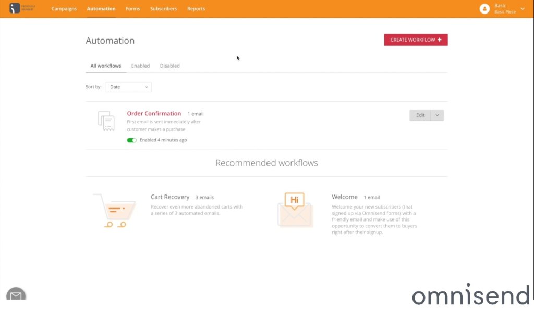Disable the Order Confirmation workflow toggle
Viewport: 534px width, 312px height.
point(132,140)
